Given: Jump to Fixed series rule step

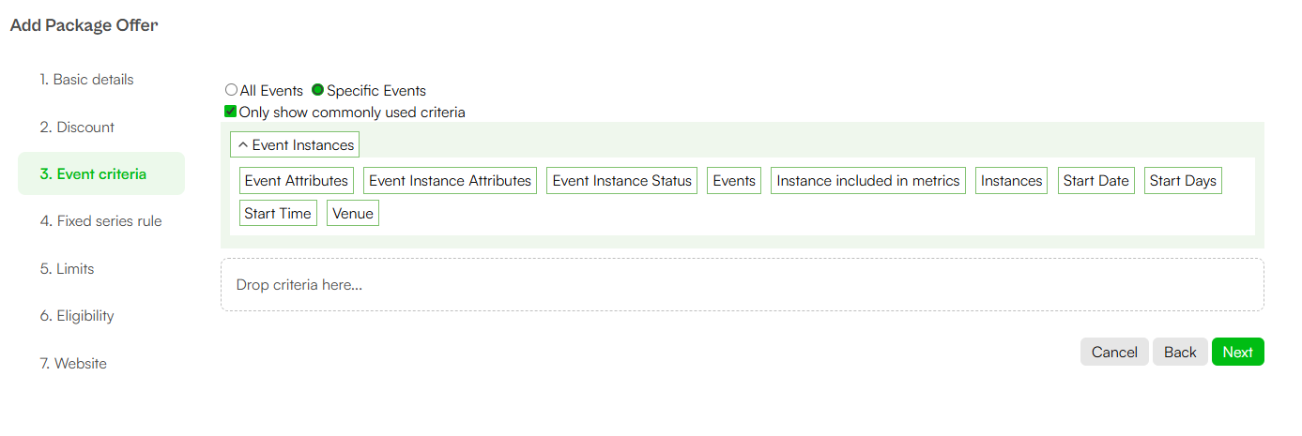Looking at the screenshot, I should (x=101, y=221).
